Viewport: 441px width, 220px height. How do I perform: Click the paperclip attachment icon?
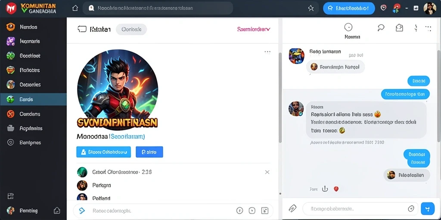[292, 208]
